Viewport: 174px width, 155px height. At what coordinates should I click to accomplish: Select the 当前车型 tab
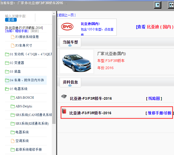[x=70, y=43]
